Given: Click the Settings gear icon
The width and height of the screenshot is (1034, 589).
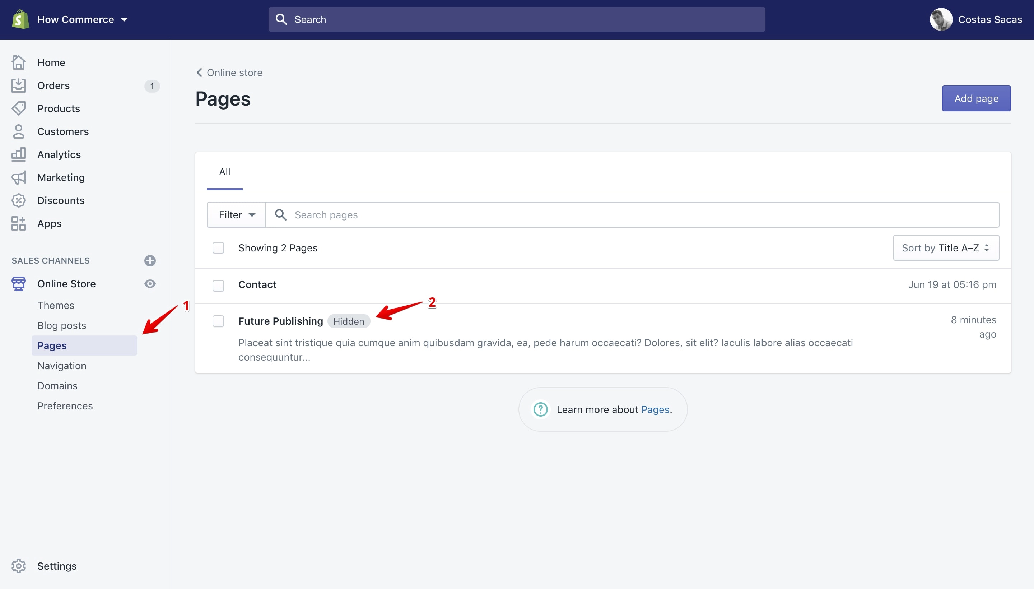Looking at the screenshot, I should 19,566.
